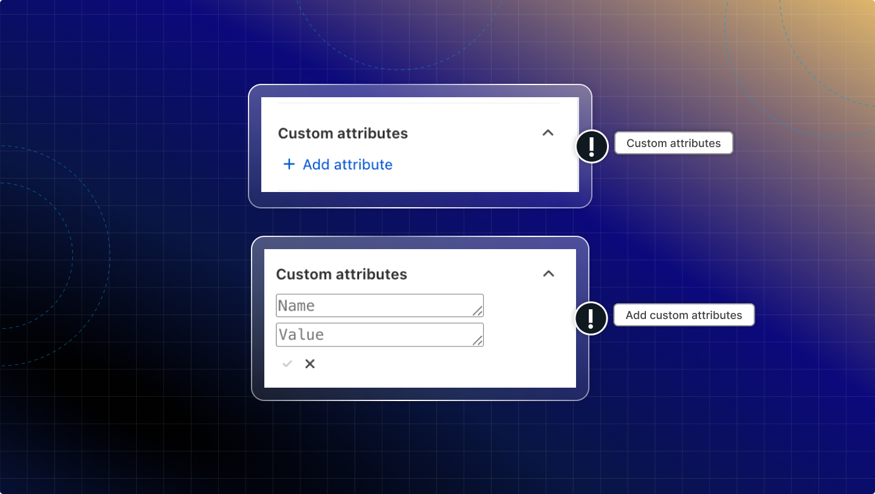Click the plus icon beside Add attribute

289,164
